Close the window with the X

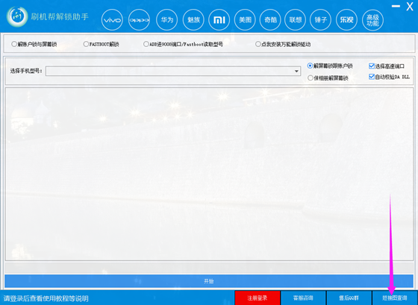(410, 7)
